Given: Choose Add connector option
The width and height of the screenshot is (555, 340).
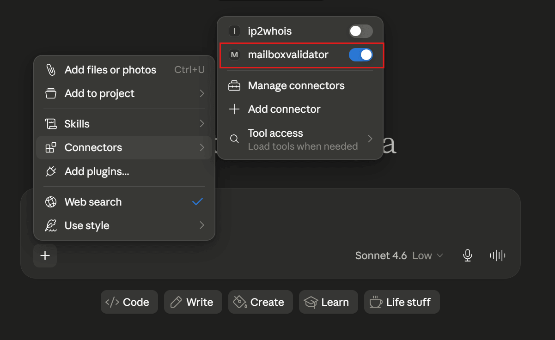Looking at the screenshot, I should coord(300,109).
